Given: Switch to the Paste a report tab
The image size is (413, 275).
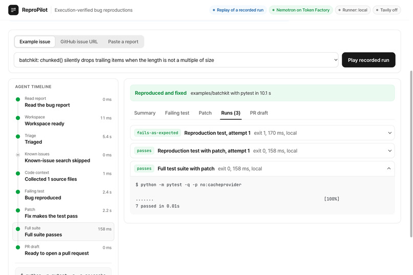Looking at the screenshot, I should click(x=123, y=41).
